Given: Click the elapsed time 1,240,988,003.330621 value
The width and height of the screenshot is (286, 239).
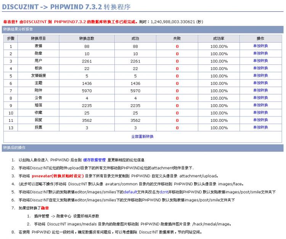Looking at the screenshot, I should point(173,22).
